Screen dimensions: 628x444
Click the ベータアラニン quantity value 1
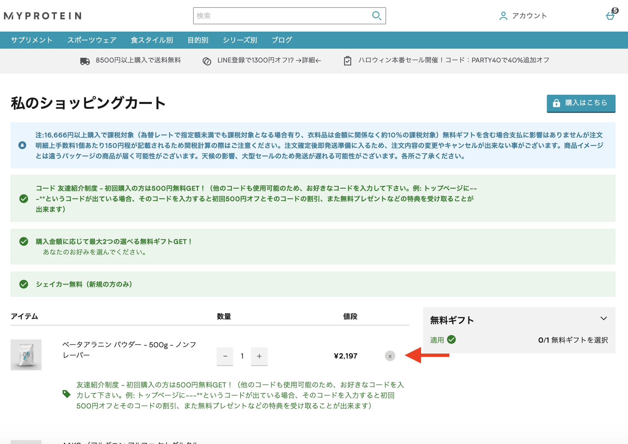click(242, 356)
